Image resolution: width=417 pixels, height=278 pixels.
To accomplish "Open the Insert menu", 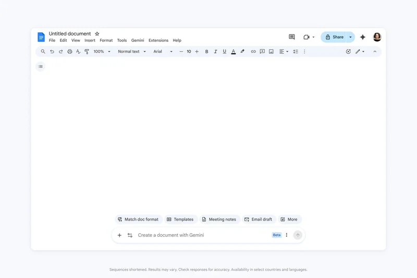I will pyautogui.click(x=90, y=41).
